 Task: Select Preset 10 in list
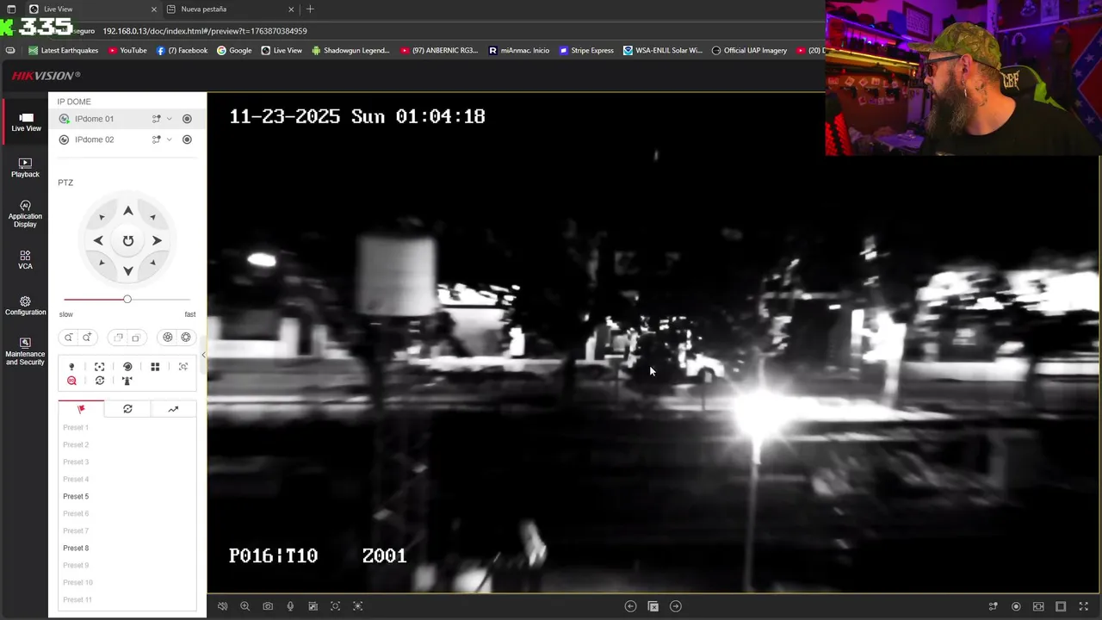tap(77, 582)
